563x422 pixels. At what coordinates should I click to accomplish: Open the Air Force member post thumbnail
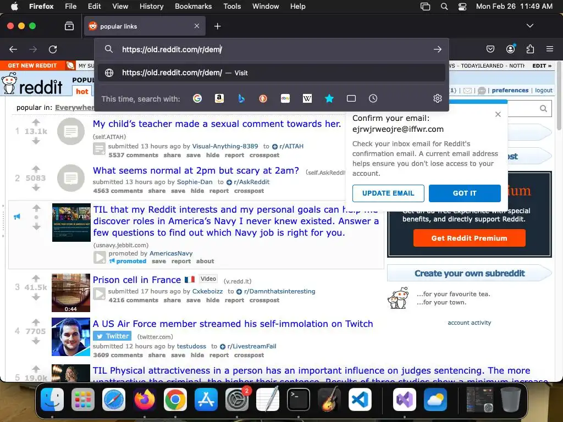(71, 337)
